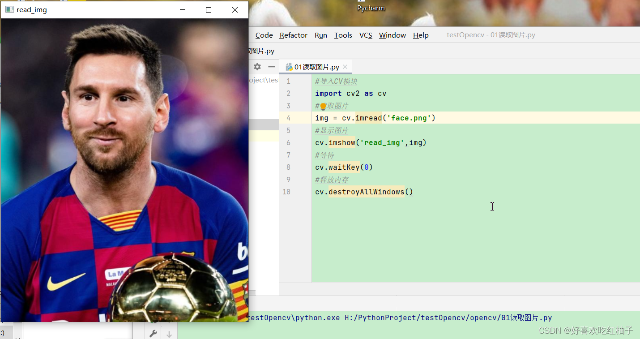The height and width of the screenshot is (339, 640).
Task: Click the 'oject\tes' path in Project panel
Action: click(x=264, y=80)
